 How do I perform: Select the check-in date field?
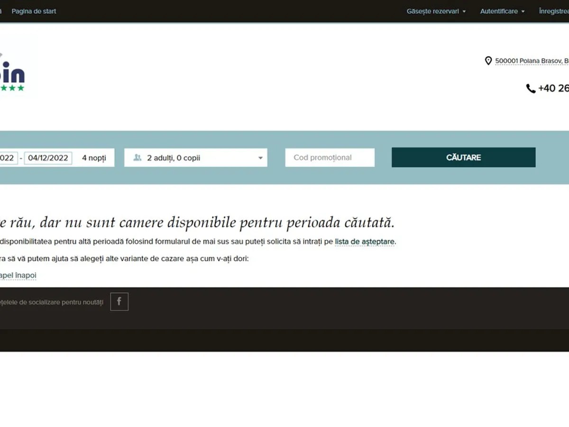(x=8, y=158)
